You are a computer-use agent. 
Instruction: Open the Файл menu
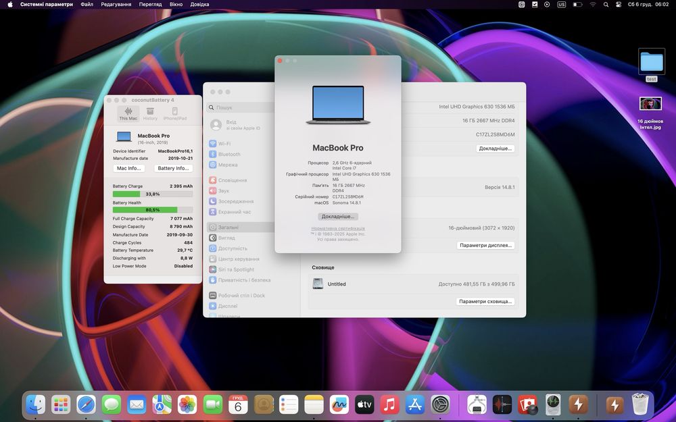[x=87, y=4]
